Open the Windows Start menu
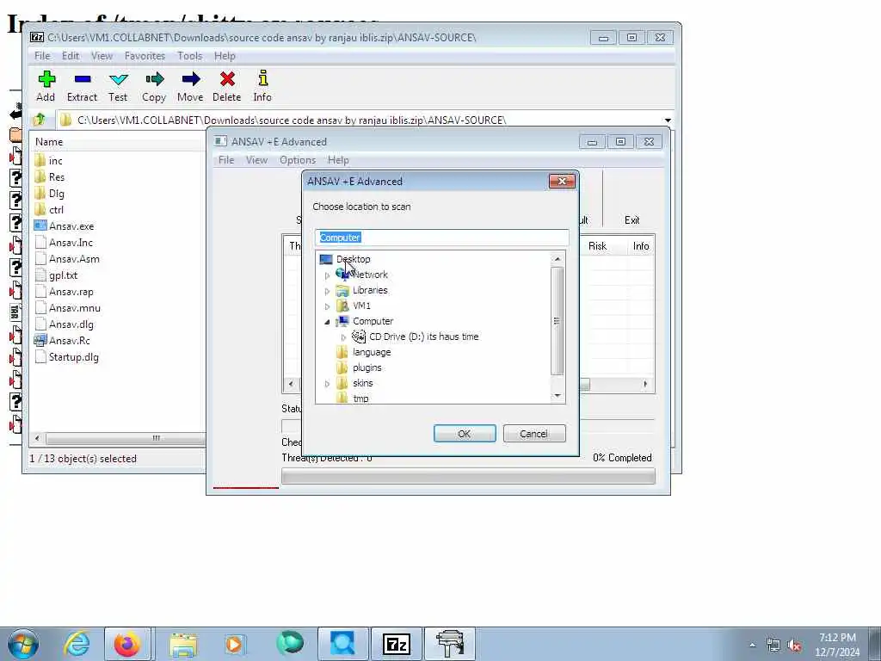Viewport: 881px width, 661px height. point(23,644)
